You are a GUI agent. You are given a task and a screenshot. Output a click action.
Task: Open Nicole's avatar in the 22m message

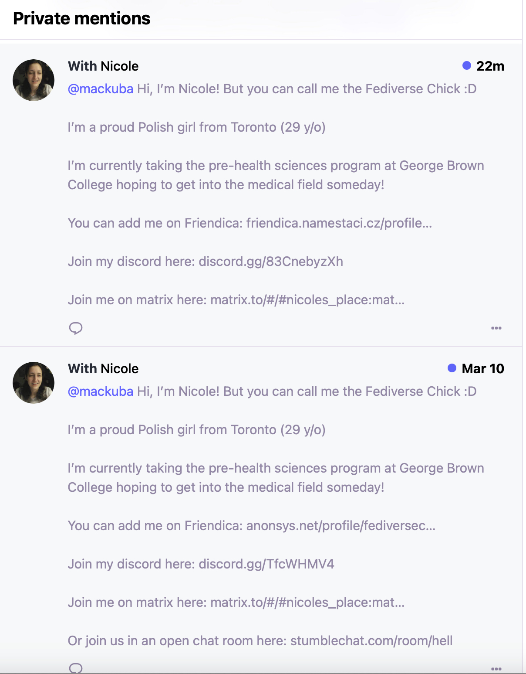(34, 80)
